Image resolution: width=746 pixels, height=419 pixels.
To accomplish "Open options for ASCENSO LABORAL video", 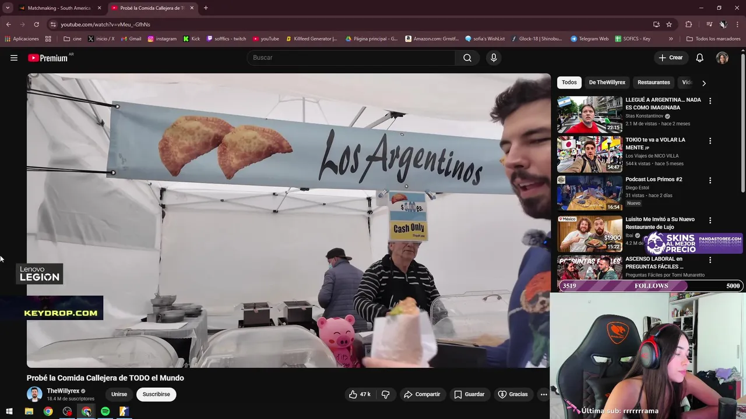I will point(710,260).
